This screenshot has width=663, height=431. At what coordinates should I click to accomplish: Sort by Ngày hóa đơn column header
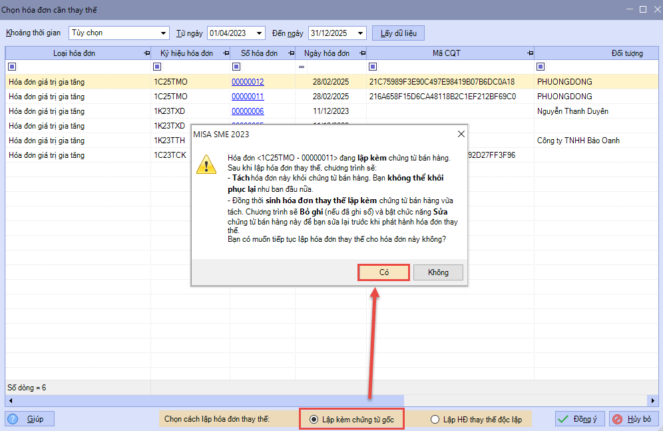click(x=326, y=53)
